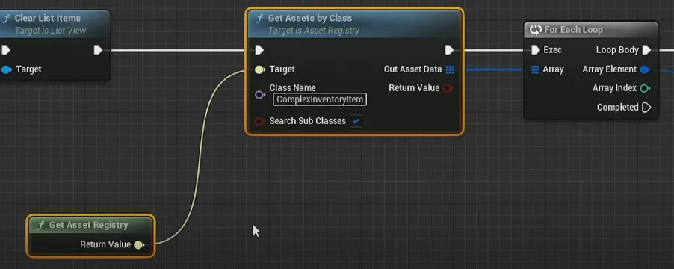Select the Clear List Items node title
Viewport: 674px width, 269px height.
(x=48, y=19)
